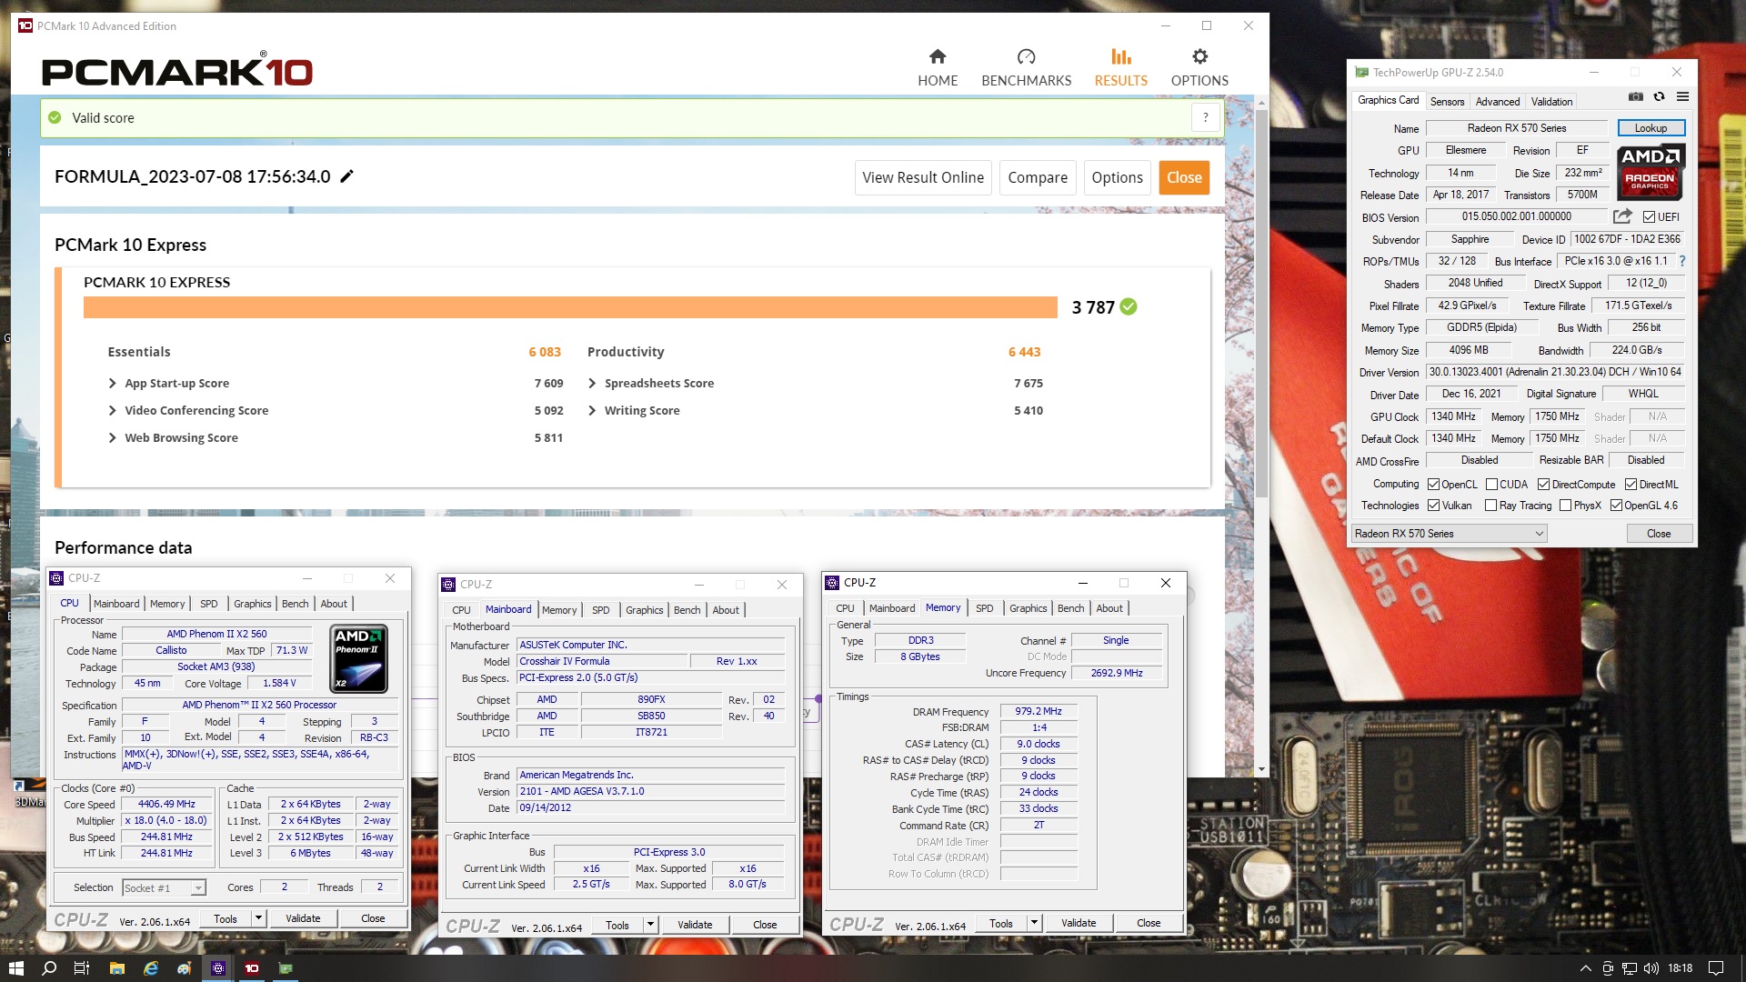This screenshot has height=982, width=1746.
Task: Open Socket #1 selection dropdown
Action: (164, 888)
